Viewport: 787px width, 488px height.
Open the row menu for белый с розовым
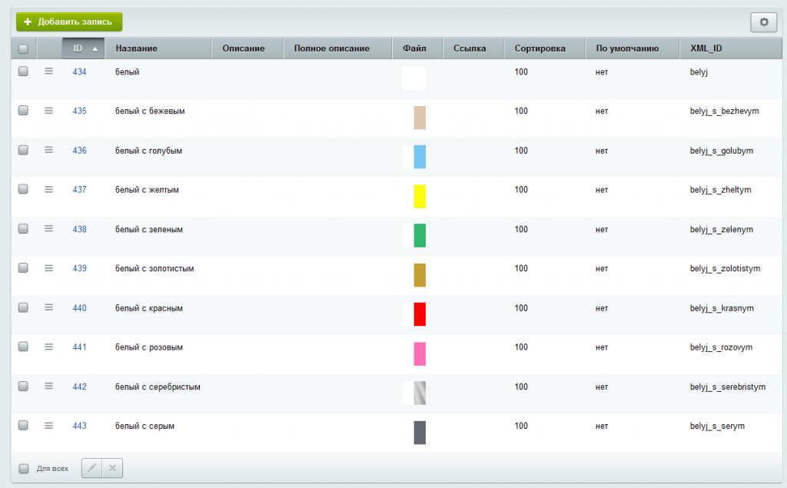48,347
